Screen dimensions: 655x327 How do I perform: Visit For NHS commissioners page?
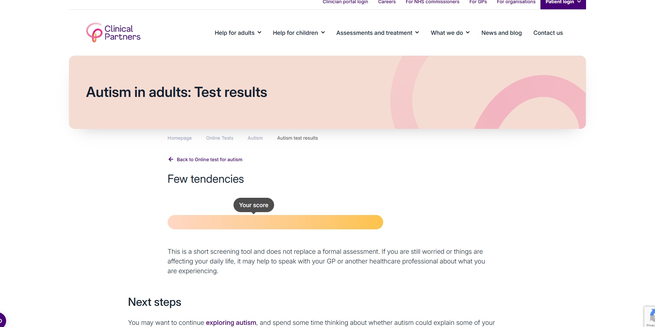pos(432,2)
